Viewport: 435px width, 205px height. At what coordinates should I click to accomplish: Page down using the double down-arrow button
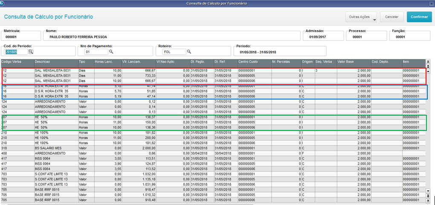pos(428,196)
